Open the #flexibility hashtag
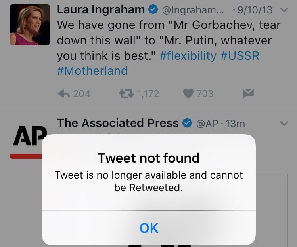 pyautogui.click(x=188, y=56)
